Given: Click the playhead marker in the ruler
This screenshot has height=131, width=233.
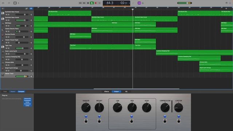Looking at the screenshot, I should [x=133, y=9].
